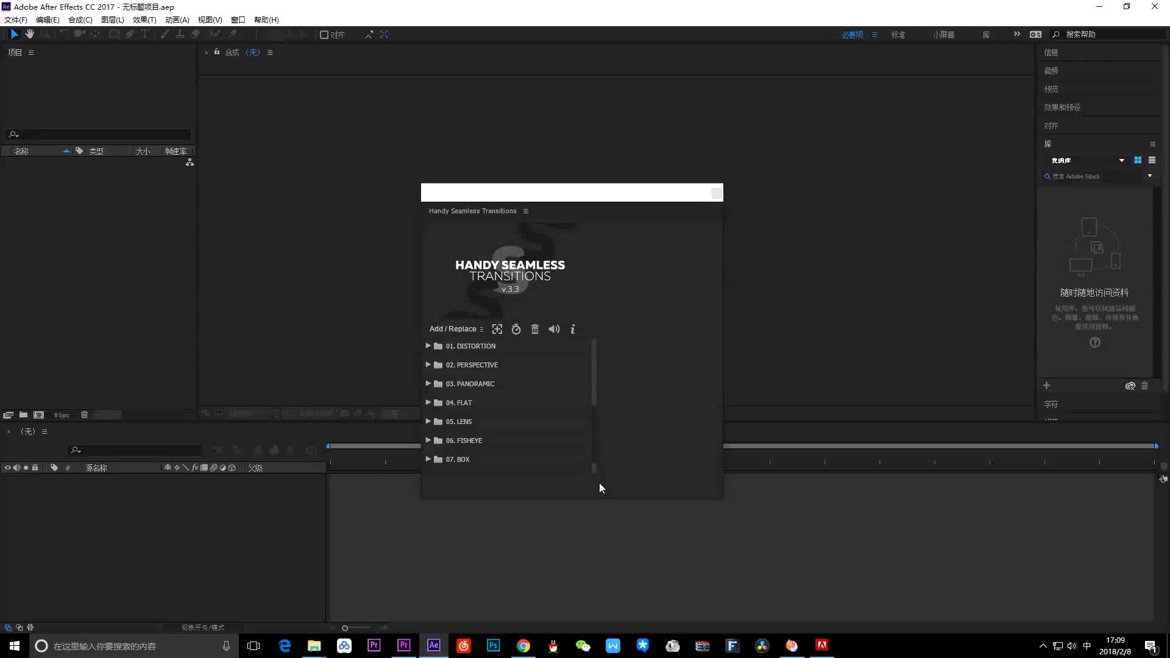This screenshot has width=1170, height=658.
Task: Create new composition from Project panel footer
Action: (x=38, y=415)
